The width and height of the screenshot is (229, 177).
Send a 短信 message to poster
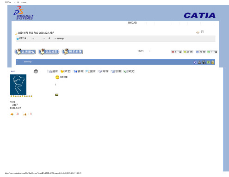tap(53, 71)
